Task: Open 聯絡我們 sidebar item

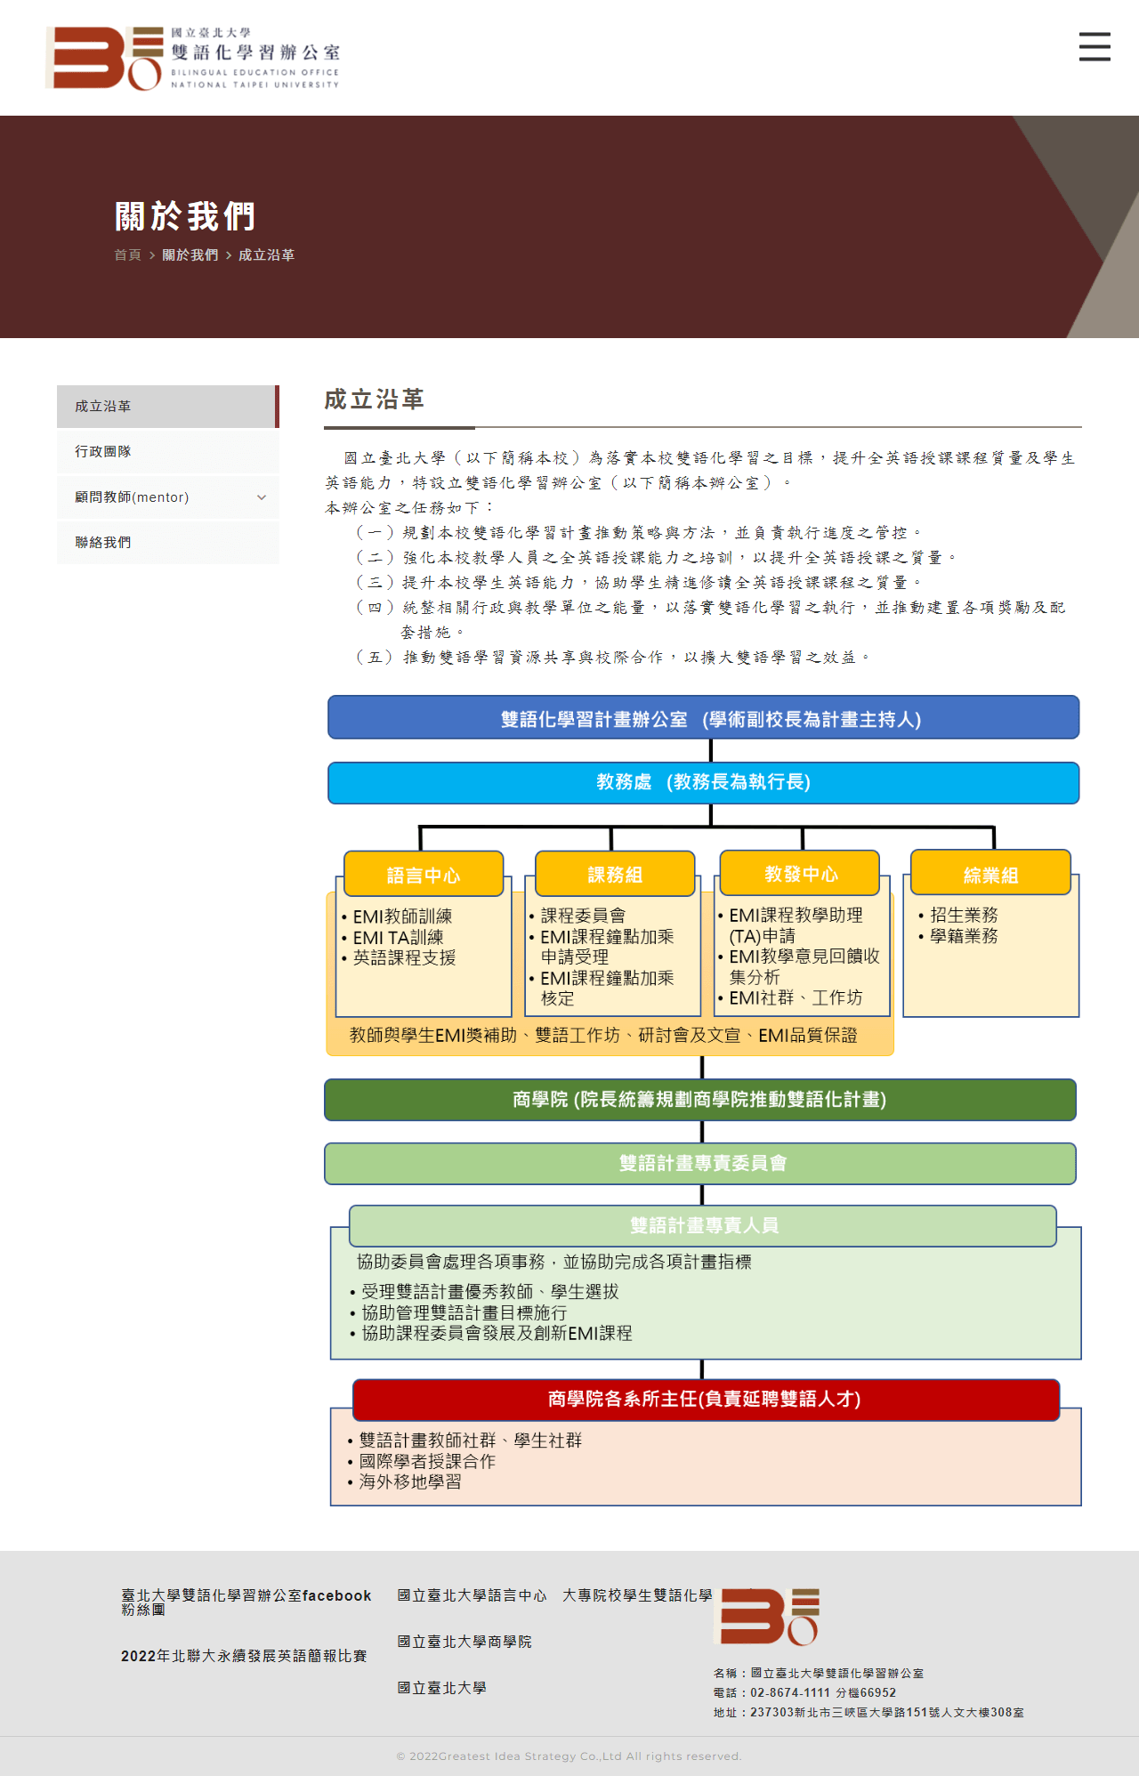Action: (168, 543)
